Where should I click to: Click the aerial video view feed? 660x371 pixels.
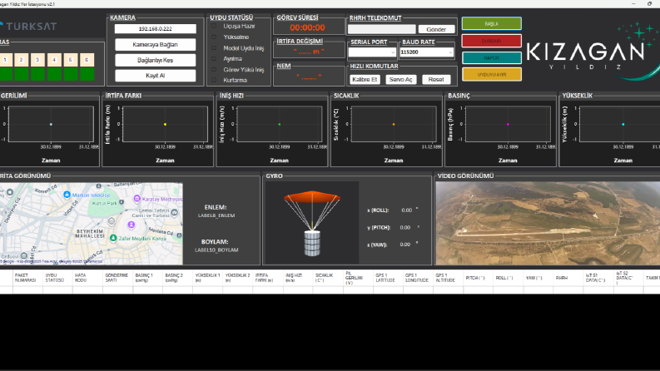tap(548, 224)
